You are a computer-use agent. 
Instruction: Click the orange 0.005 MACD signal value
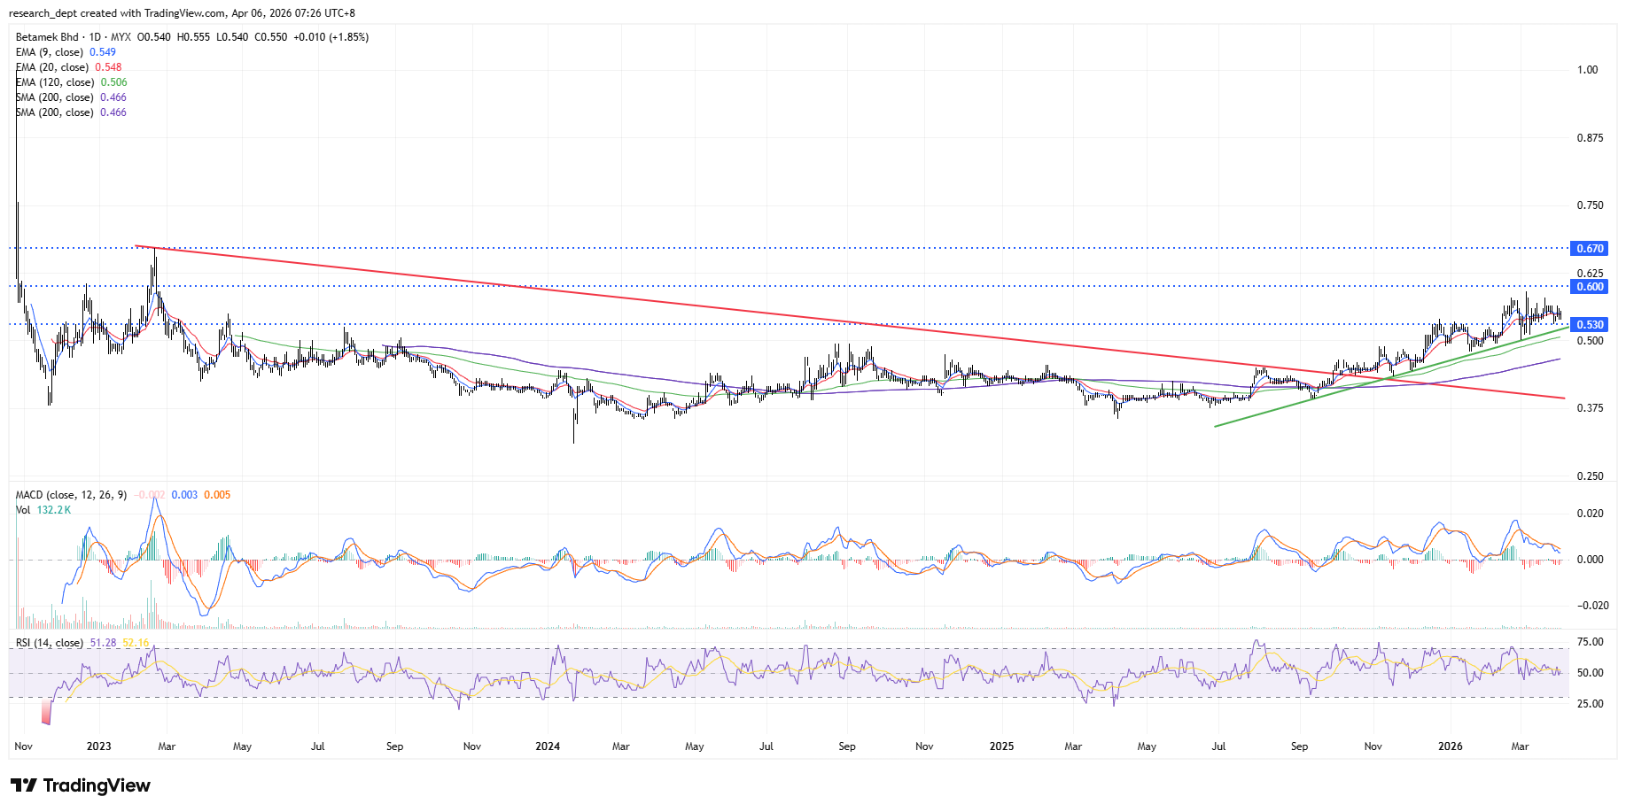coord(217,495)
